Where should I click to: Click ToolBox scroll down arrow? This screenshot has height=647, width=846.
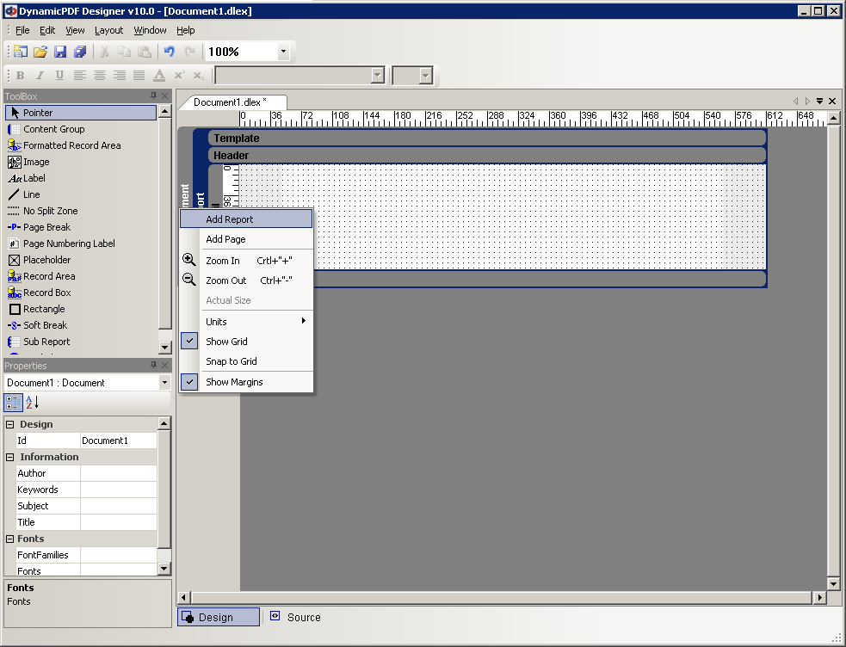point(165,347)
